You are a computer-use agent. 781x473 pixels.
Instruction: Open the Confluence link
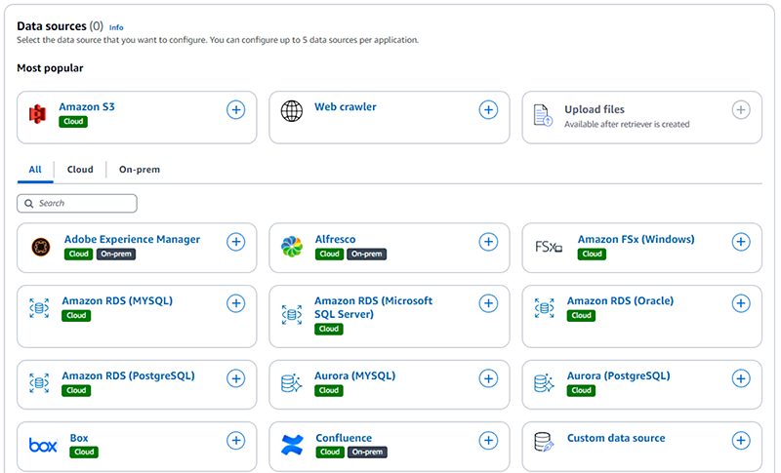pos(344,438)
